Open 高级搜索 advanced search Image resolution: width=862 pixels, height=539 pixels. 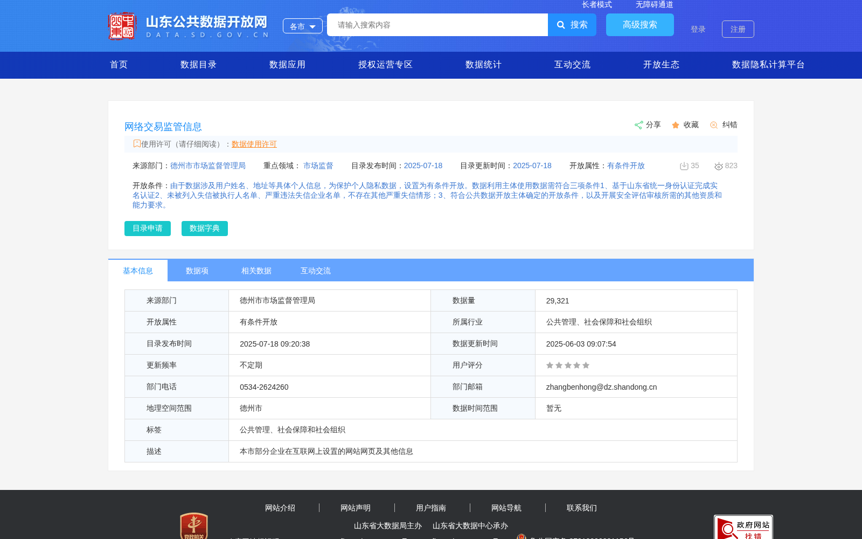pos(640,25)
